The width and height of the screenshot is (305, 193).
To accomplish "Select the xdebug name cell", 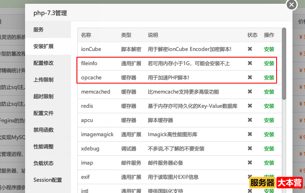I will (x=90, y=149).
